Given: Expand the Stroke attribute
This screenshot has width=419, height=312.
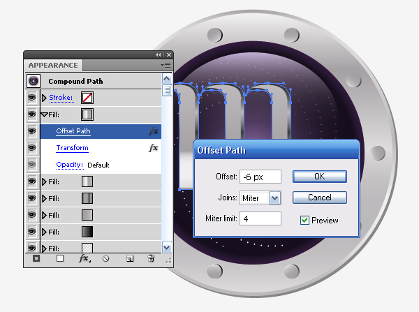Looking at the screenshot, I should (x=44, y=98).
